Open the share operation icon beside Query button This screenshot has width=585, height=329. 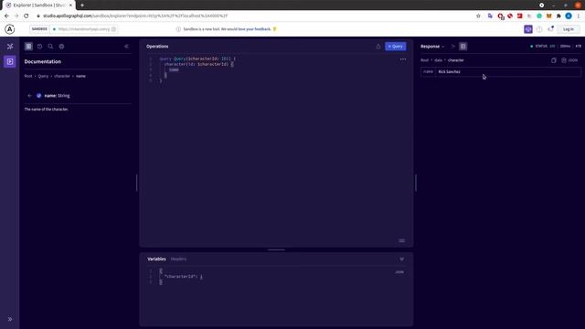(x=378, y=47)
